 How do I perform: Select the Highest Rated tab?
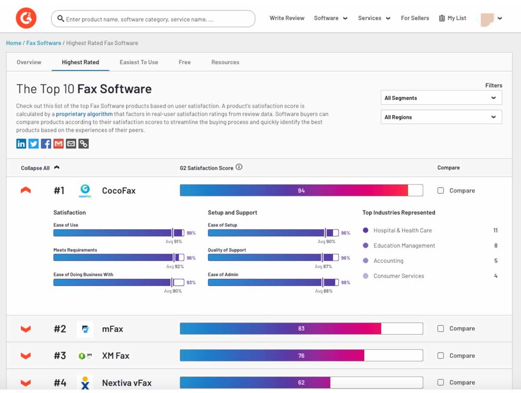[80, 62]
